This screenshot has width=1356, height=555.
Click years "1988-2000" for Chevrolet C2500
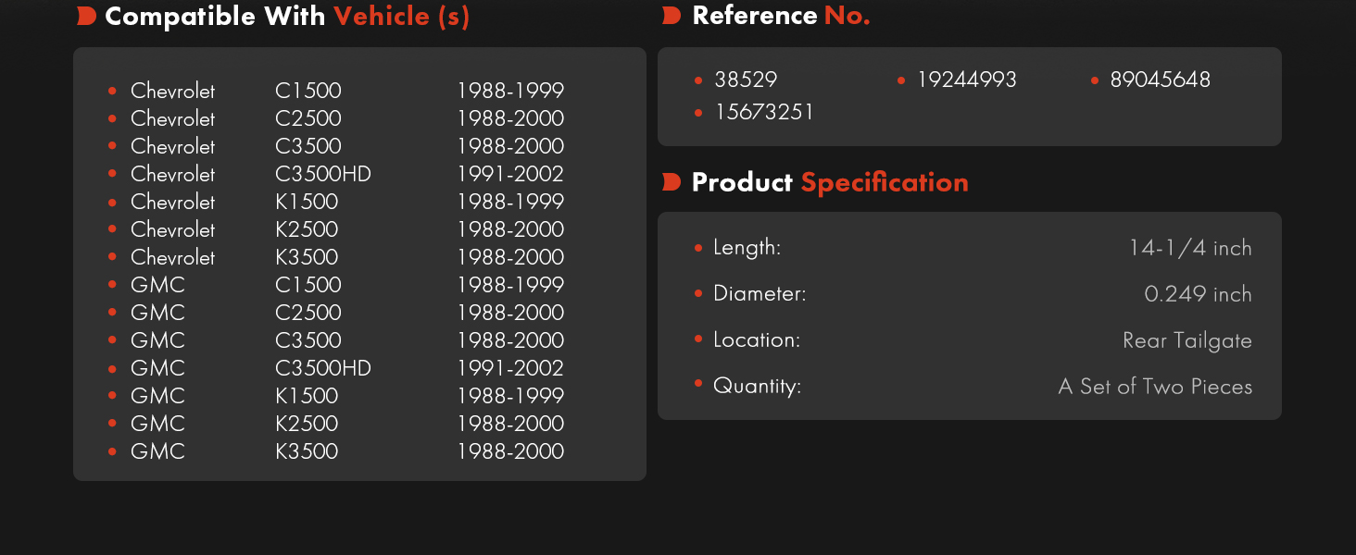click(x=510, y=118)
